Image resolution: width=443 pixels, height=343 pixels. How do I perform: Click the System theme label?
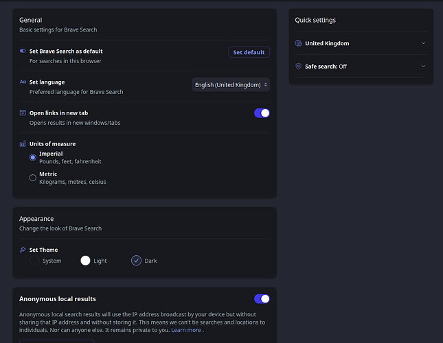52,261
